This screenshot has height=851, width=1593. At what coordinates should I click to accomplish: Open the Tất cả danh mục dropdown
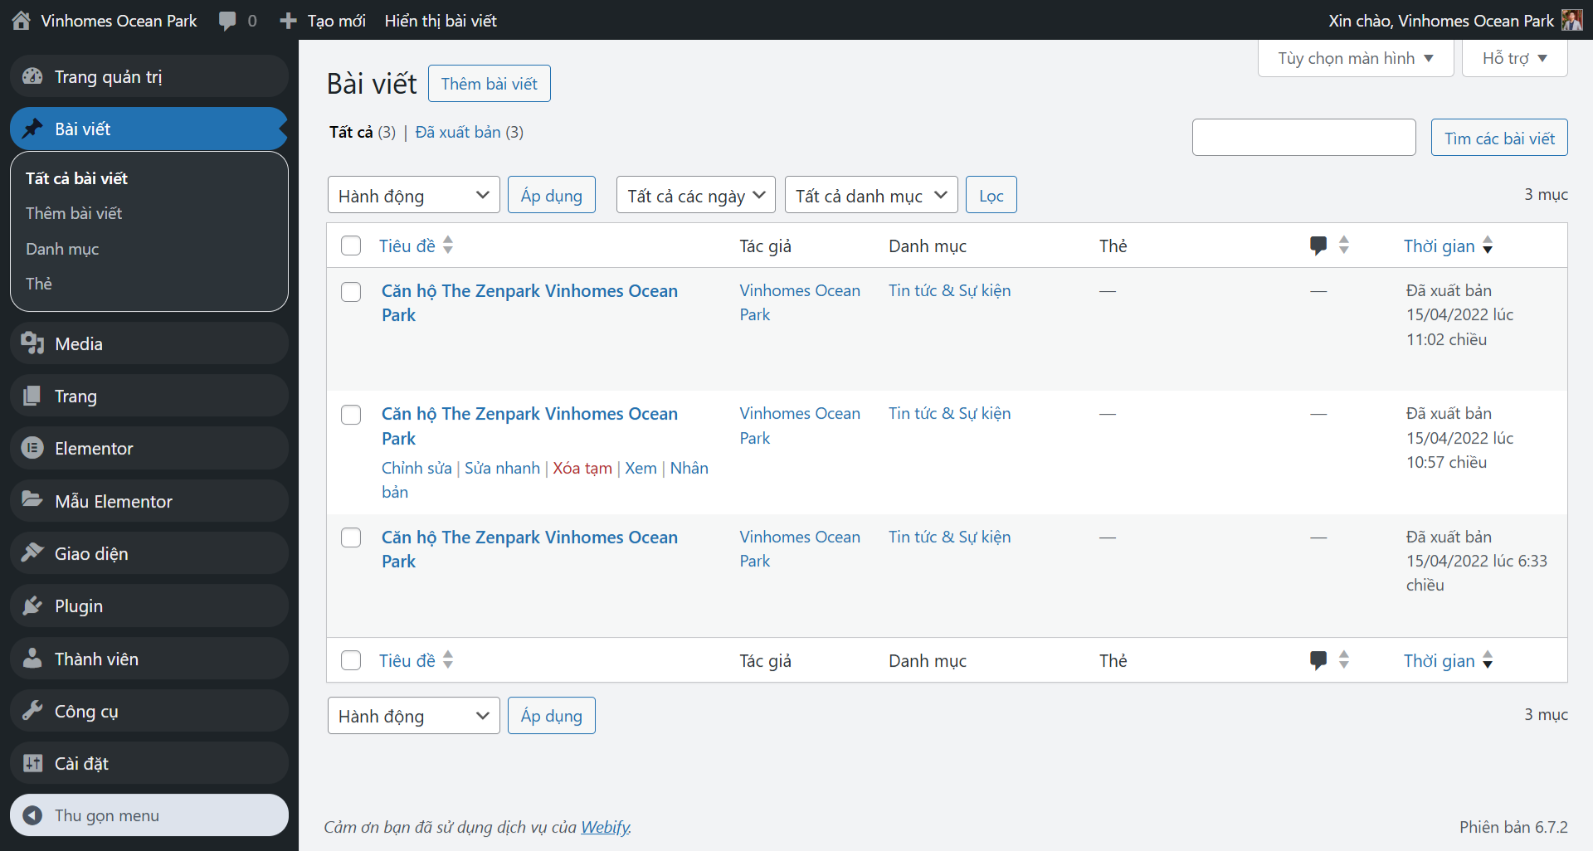[871, 195]
